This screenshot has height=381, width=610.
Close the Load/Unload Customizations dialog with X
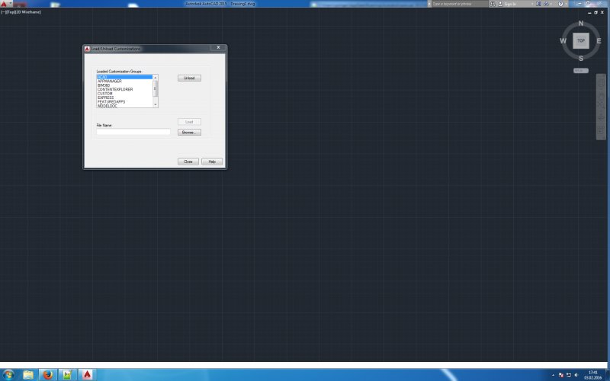tap(218, 47)
